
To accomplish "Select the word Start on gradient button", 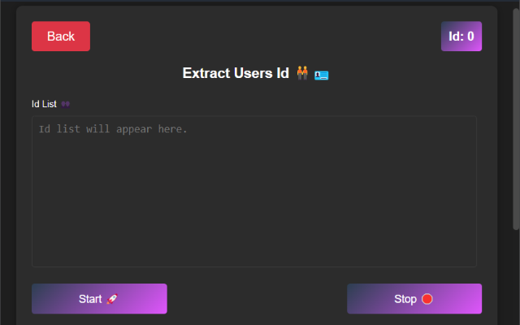I will tap(90, 299).
